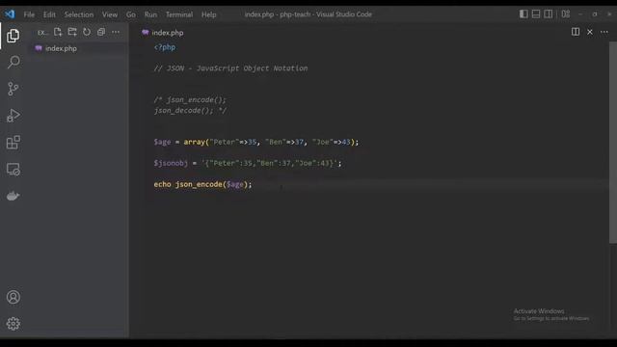Screen dimensions: 617x347
Task: Open the Source Control view
Action: click(x=13, y=89)
